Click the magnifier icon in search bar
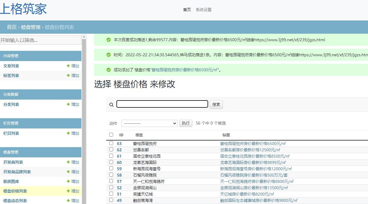 tap(111, 105)
